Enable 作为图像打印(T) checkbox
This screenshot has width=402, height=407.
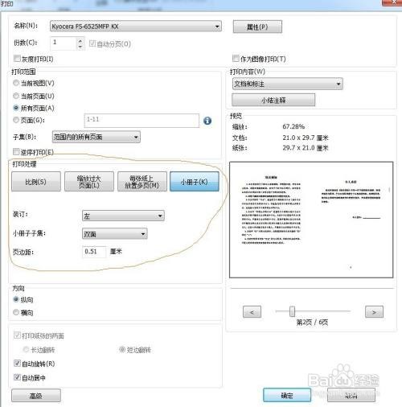236,59
